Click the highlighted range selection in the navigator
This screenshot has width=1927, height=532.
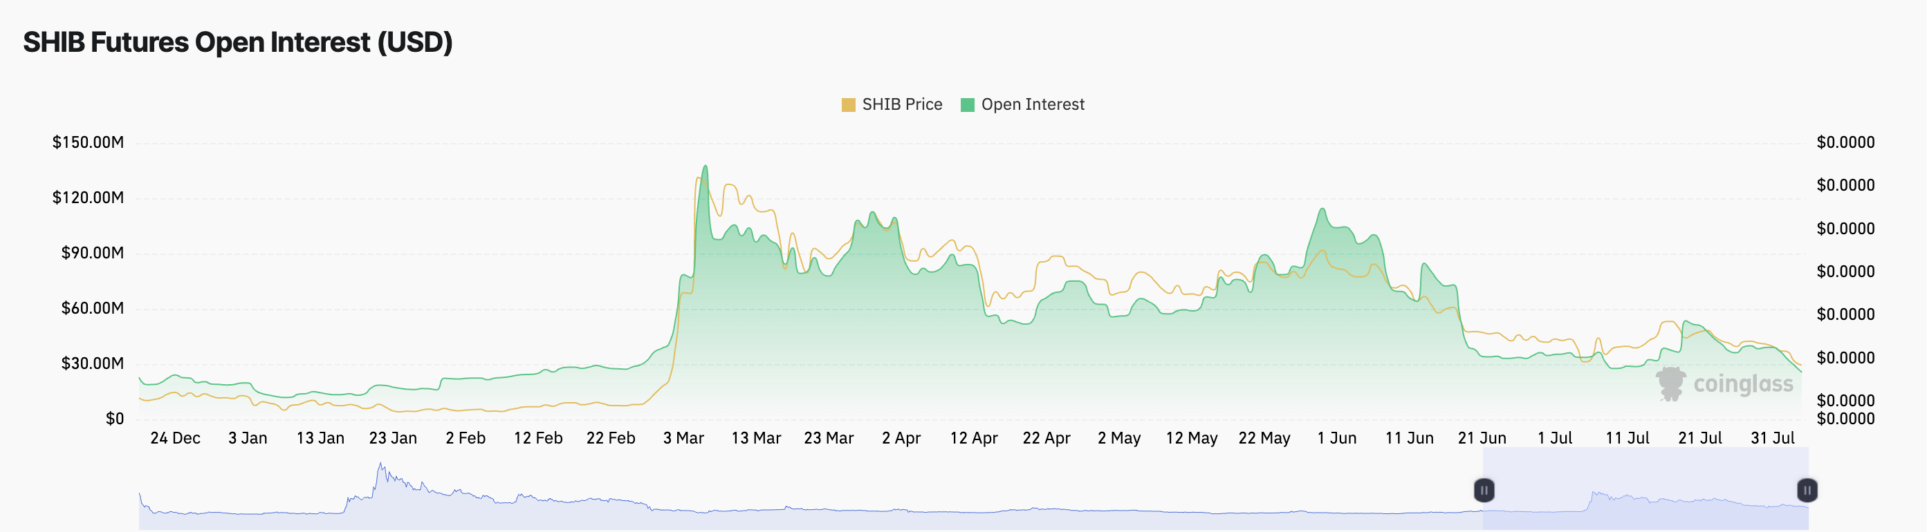pyautogui.click(x=1645, y=488)
